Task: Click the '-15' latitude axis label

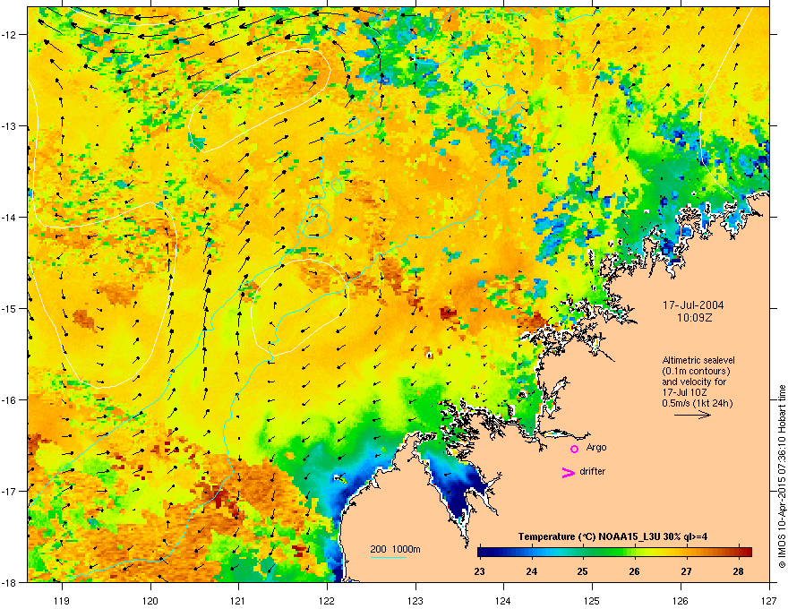Action: (x=10, y=308)
